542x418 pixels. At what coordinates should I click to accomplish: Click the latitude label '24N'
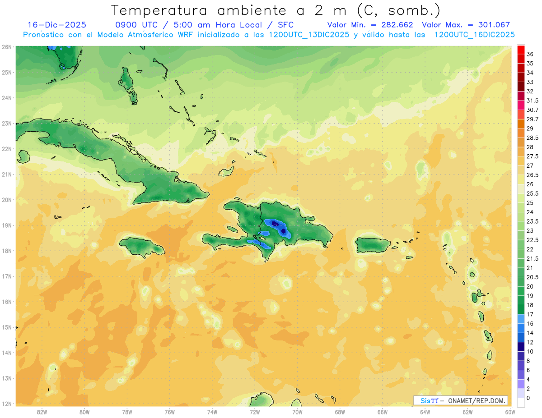click(x=7, y=98)
